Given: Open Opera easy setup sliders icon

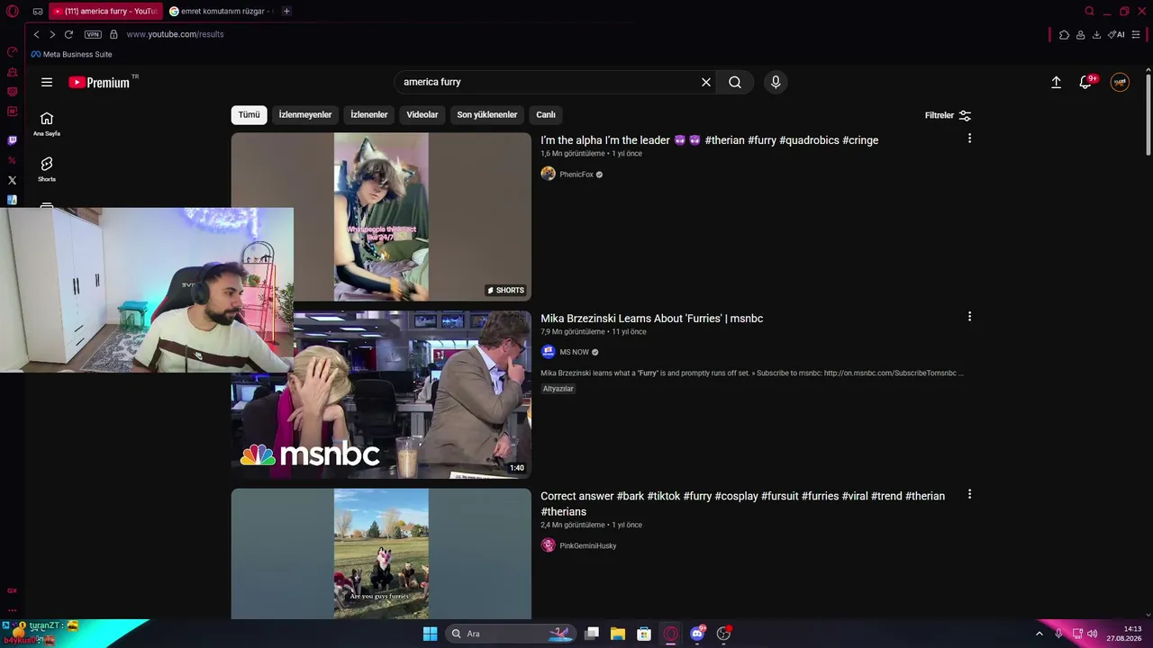Looking at the screenshot, I should click(1136, 34).
